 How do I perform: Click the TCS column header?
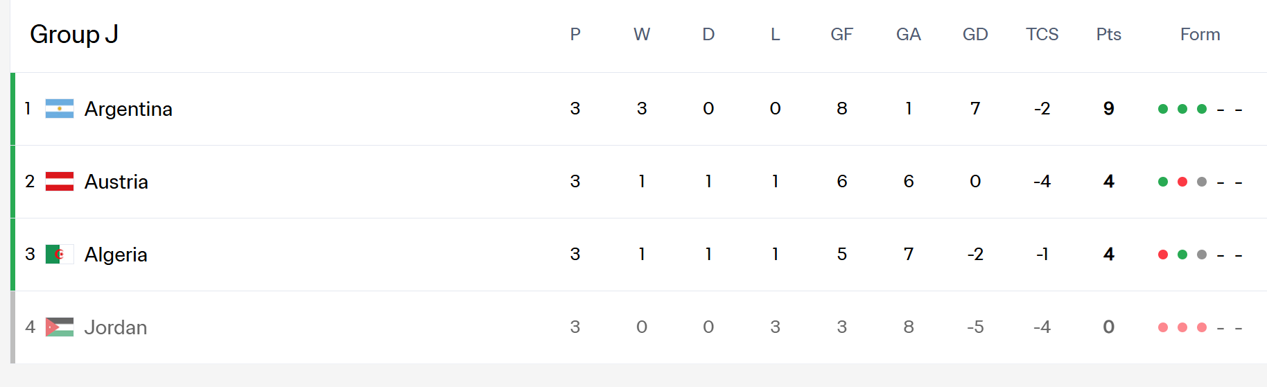[1042, 35]
